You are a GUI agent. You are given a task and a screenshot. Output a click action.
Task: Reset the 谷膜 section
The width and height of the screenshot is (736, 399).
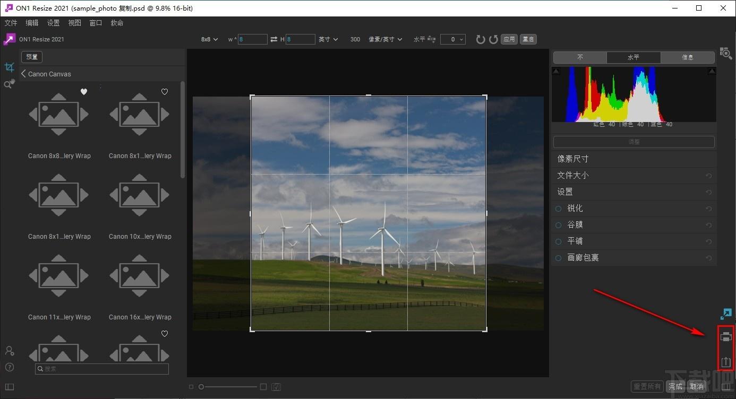point(708,225)
